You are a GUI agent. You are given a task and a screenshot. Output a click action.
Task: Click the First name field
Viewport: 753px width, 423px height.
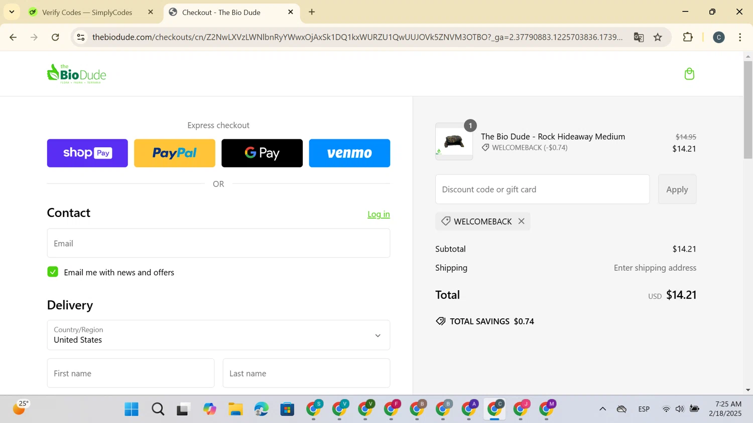pyautogui.click(x=131, y=373)
